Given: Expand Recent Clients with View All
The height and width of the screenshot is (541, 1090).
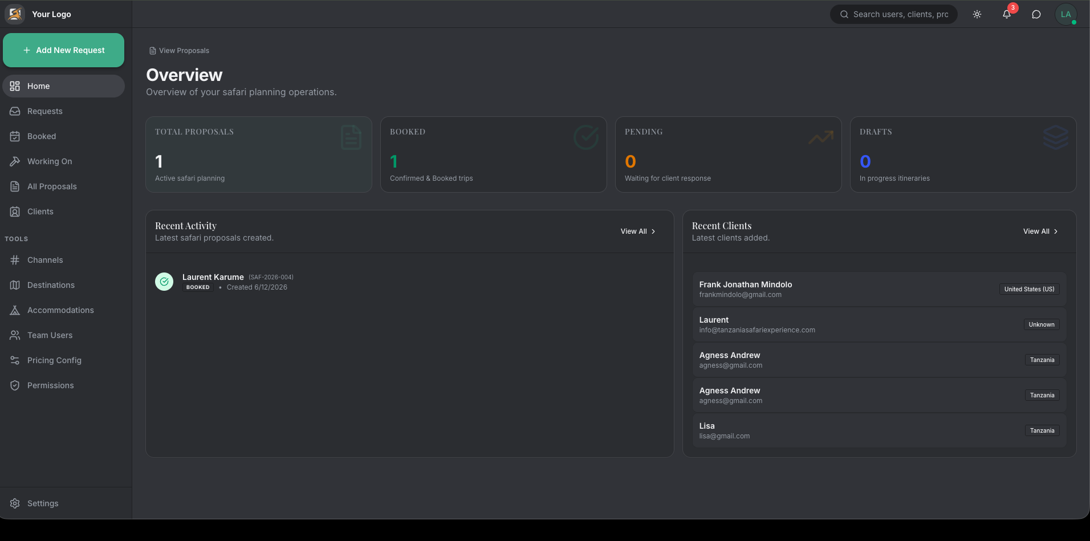Looking at the screenshot, I should [1040, 231].
